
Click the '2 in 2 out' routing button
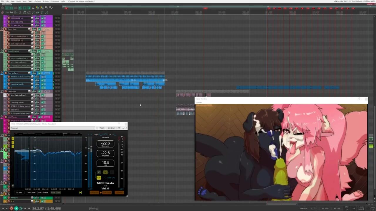click(111, 128)
